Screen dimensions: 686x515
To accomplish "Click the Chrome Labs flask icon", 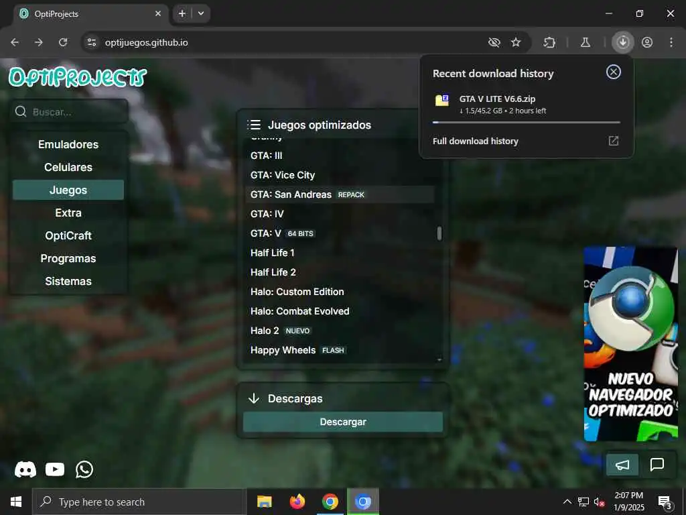I will [586, 42].
